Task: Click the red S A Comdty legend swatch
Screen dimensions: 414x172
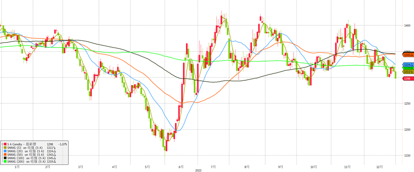Action: tap(5, 144)
